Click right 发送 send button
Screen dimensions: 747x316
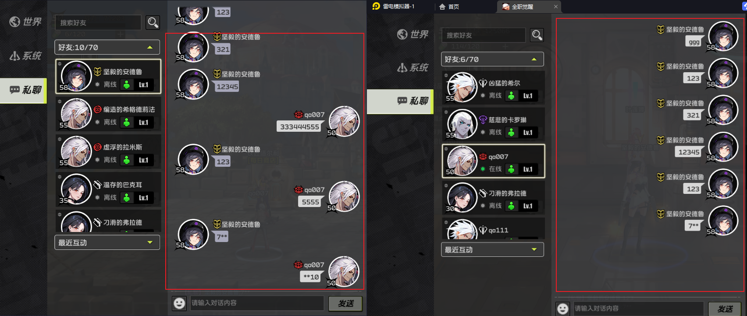(x=725, y=309)
